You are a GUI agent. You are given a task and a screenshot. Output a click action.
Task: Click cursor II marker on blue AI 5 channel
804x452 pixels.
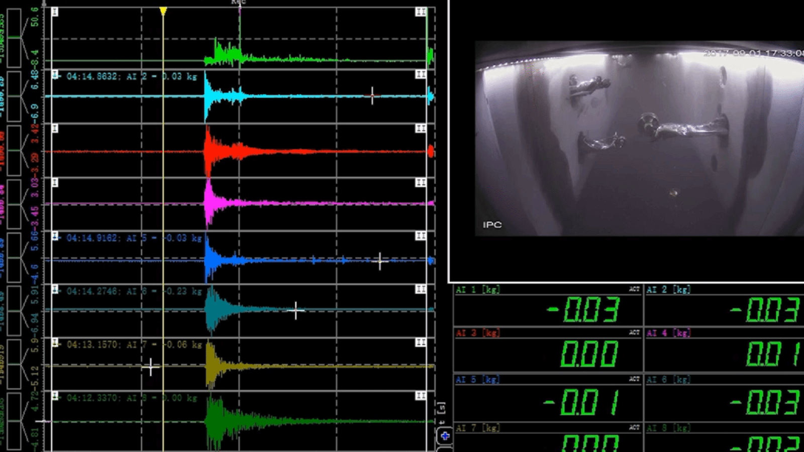click(421, 236)
